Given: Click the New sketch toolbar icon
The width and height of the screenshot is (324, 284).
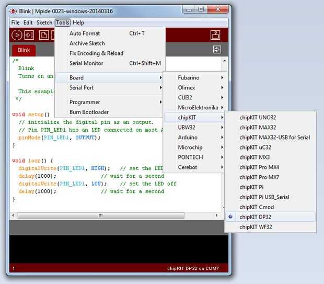Looking at the screenshot, I should coord(44,35).
